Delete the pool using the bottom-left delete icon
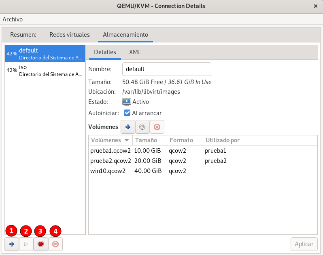The image size is (323, 255). 55,244
